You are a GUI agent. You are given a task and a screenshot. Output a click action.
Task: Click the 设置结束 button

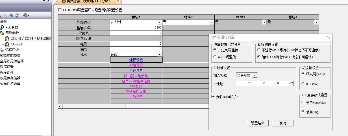pyautogui.click(x=258, y=123)
